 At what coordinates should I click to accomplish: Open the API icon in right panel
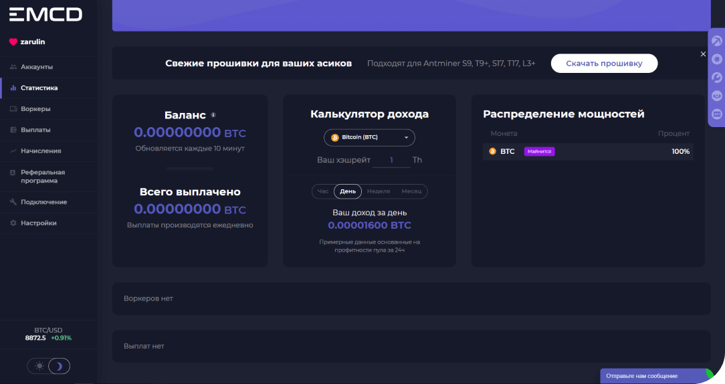pyautogui.click(x=716, y=114)
